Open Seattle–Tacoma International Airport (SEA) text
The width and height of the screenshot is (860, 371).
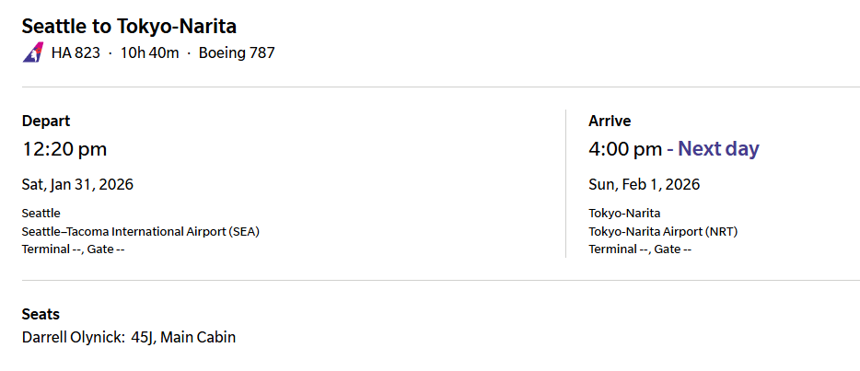pyautogui.click(x=140, y=231)
